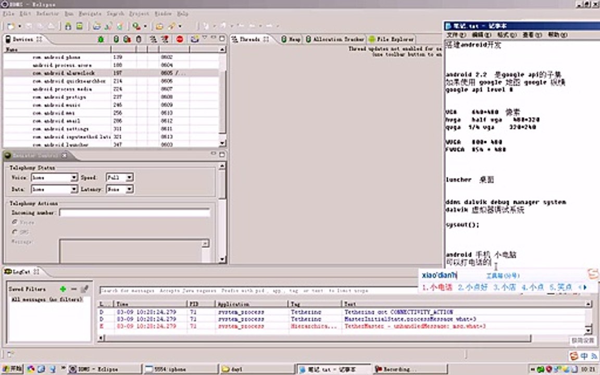The image size is (600, 375).
Task: Open the day1 folder taskbar button
Action: (257, 369)
